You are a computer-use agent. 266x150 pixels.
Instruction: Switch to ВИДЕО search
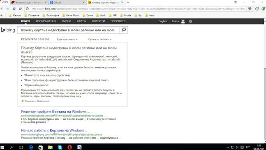67,21
